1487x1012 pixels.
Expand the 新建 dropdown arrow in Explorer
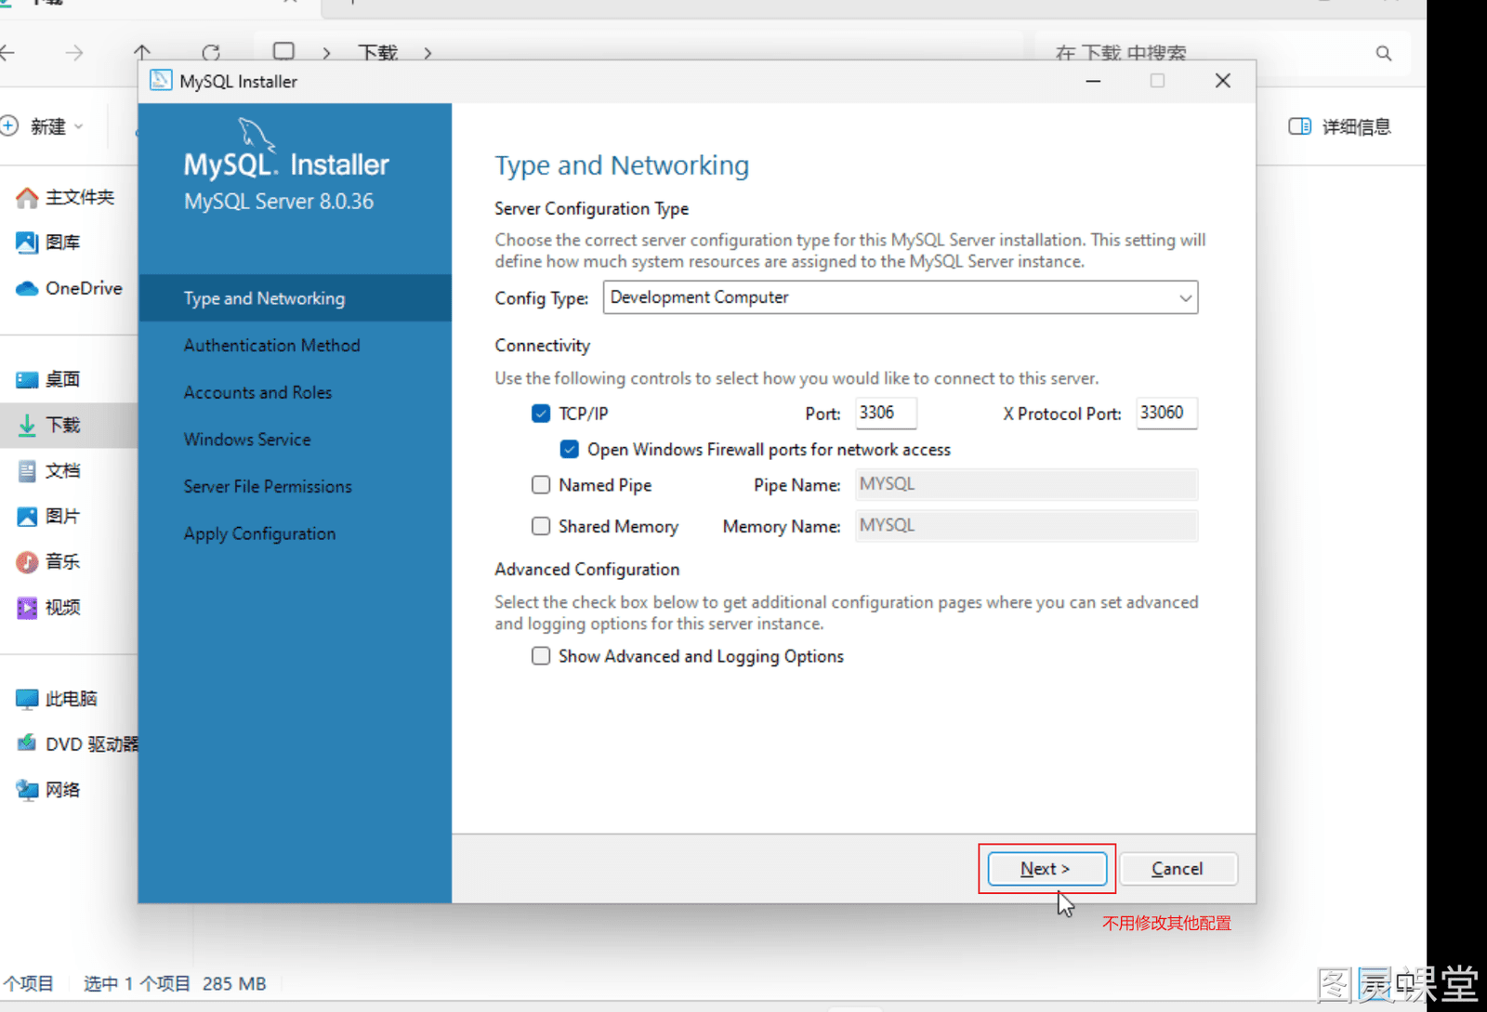pos(78,126)
